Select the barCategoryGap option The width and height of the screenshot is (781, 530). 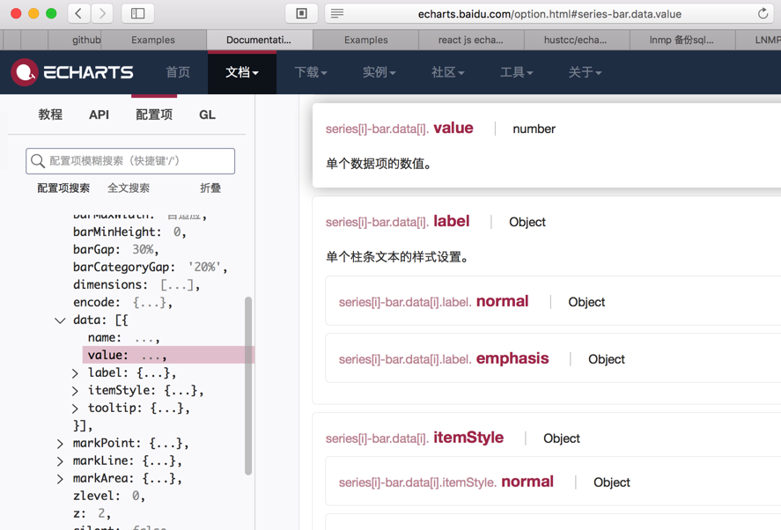pos(150,267)
